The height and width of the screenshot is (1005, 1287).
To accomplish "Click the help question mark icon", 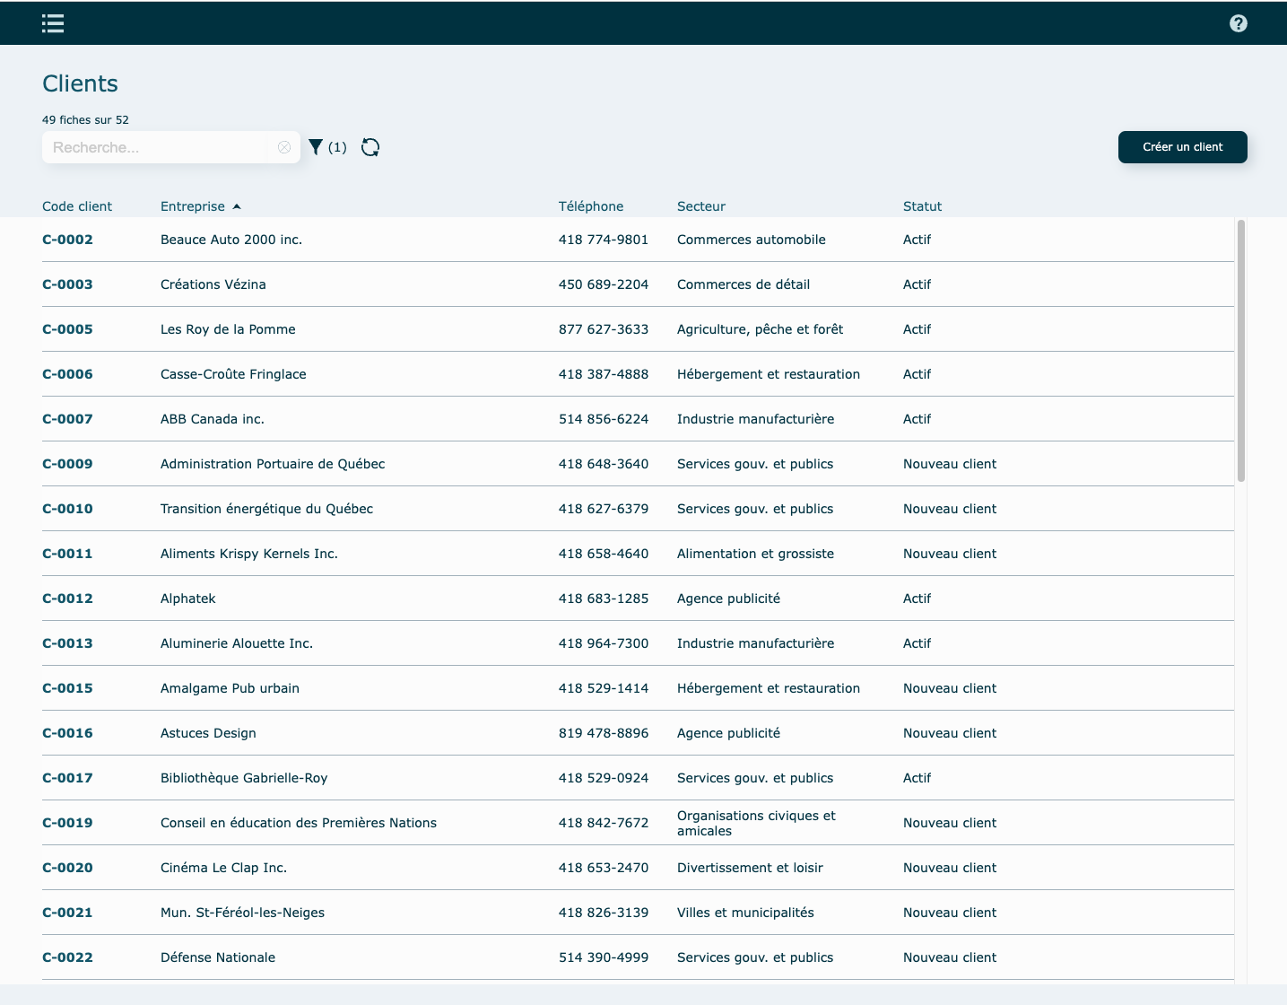I will 1238,23.
